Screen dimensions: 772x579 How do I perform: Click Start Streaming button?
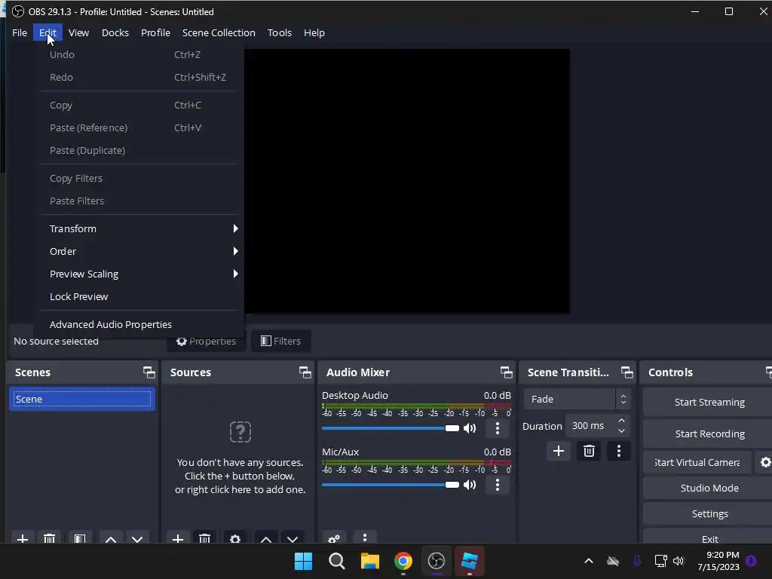coord(709,403)
